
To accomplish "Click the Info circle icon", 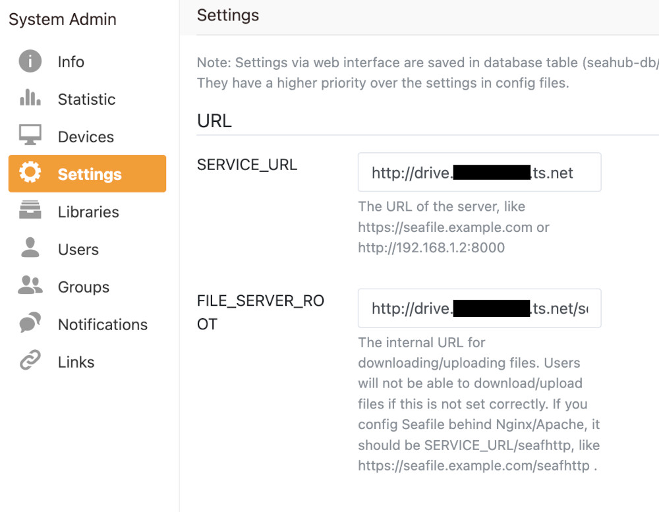I will pos(30,61).
